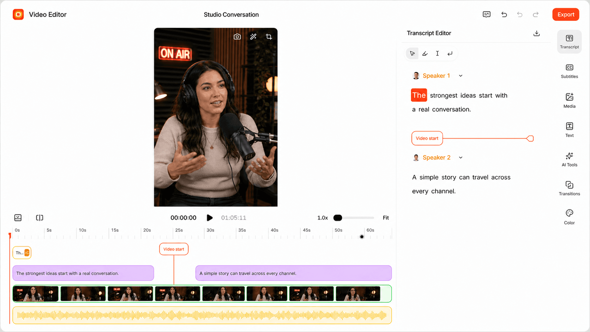Image resolution: width=590 pixels, height=332 pixels.
Task: Click the Fit button
Action: [386, 218]
